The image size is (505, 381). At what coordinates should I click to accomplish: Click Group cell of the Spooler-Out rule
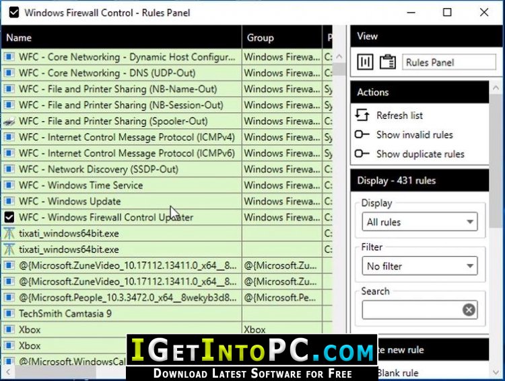[282, 121]
